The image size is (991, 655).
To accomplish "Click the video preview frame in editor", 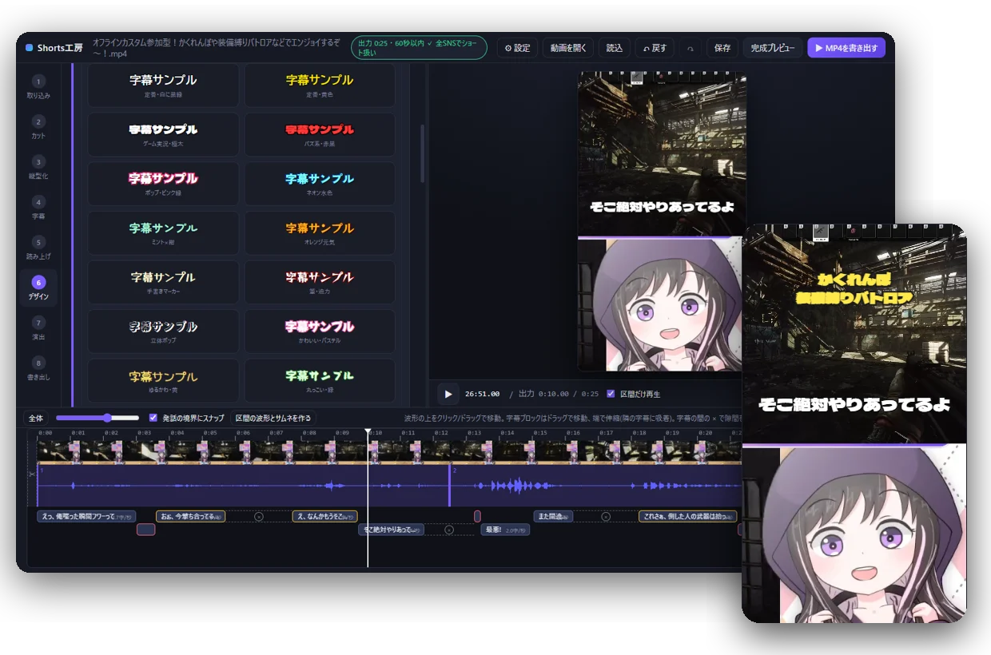I will [662, 221].
